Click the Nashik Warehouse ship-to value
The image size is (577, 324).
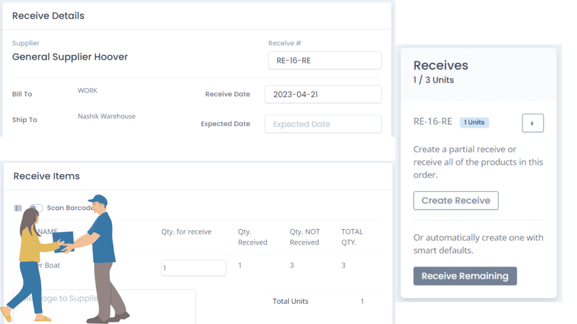click(106, 116)
